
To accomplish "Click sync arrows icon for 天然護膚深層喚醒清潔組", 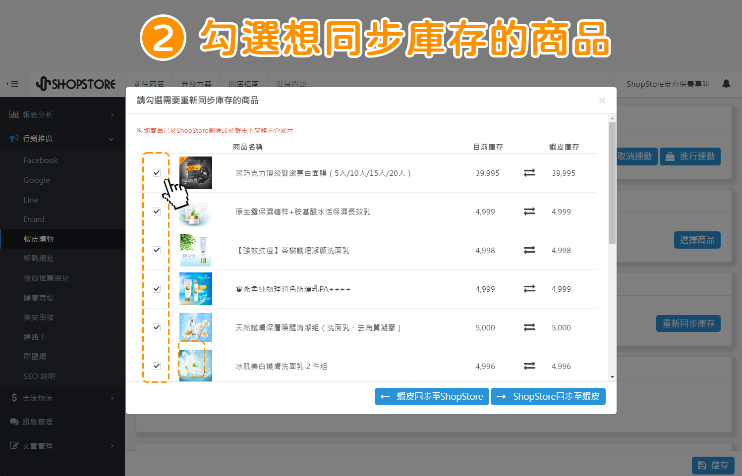I will tap(529, 327).
